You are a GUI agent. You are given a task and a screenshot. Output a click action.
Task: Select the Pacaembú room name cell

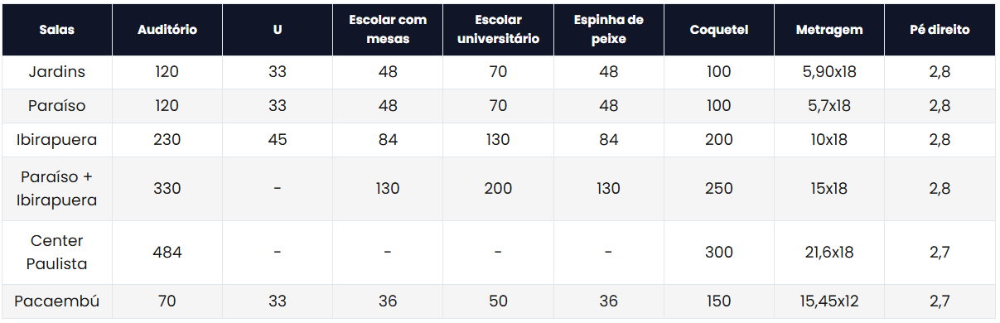coord(56,301)
